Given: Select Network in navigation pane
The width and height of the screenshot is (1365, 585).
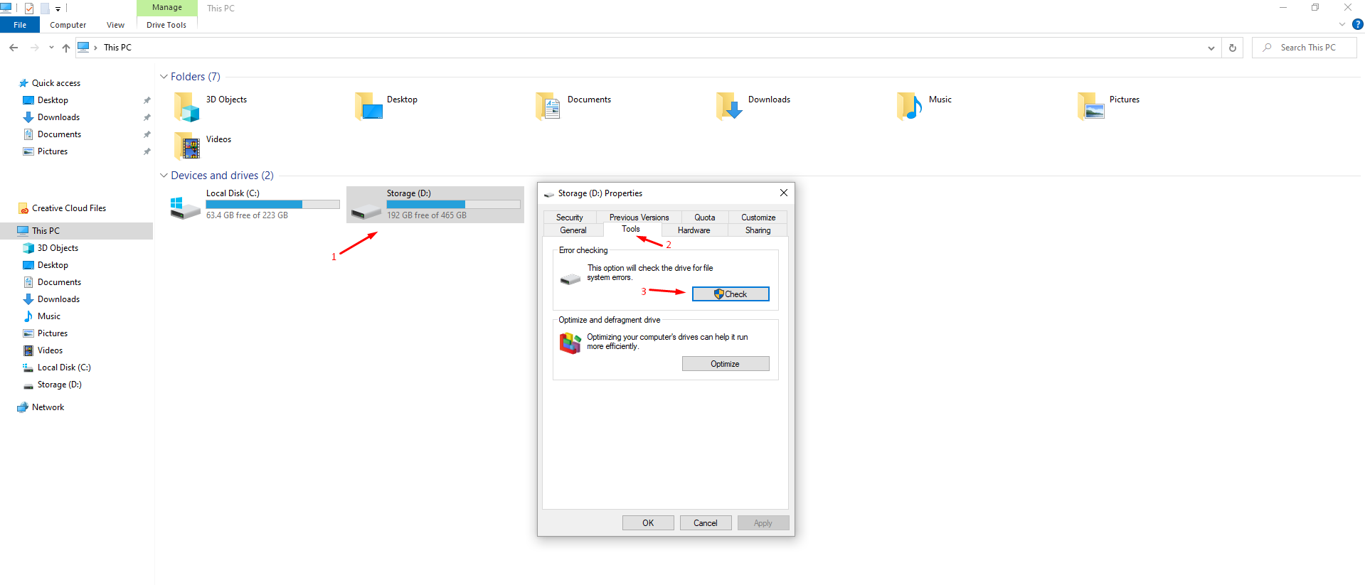Looking at the screenshot, I should click(x=48, y=407).
